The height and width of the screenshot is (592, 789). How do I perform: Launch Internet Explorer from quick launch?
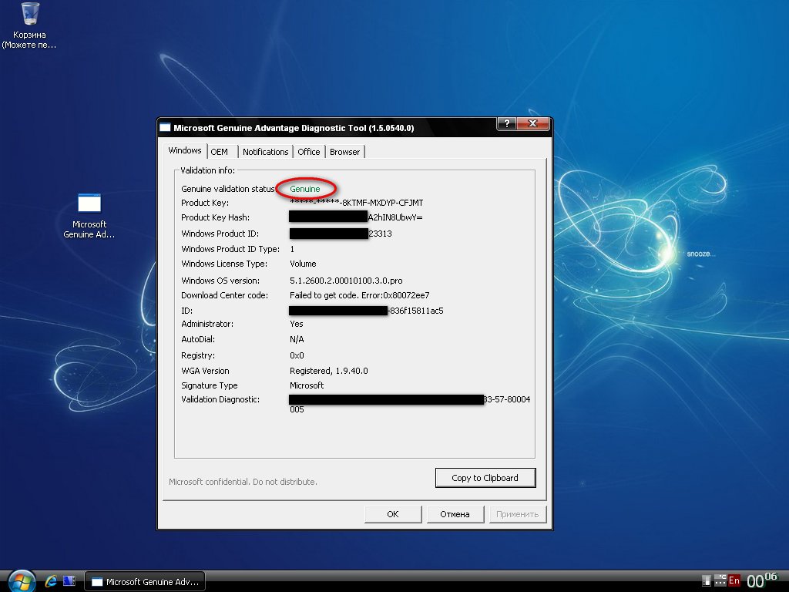(x=51, y=581)
